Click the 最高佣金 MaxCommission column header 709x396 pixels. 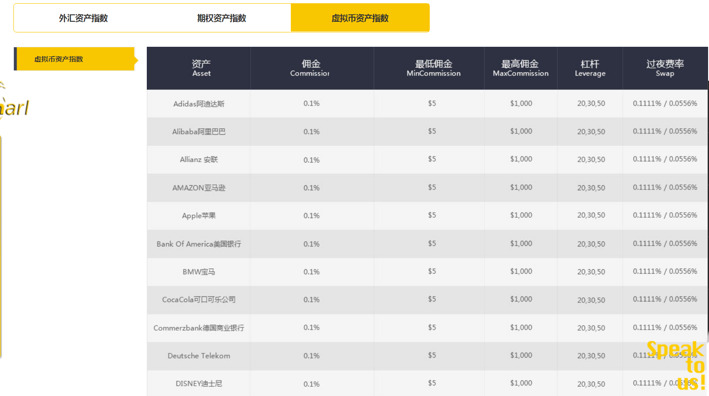pos(521,68)
